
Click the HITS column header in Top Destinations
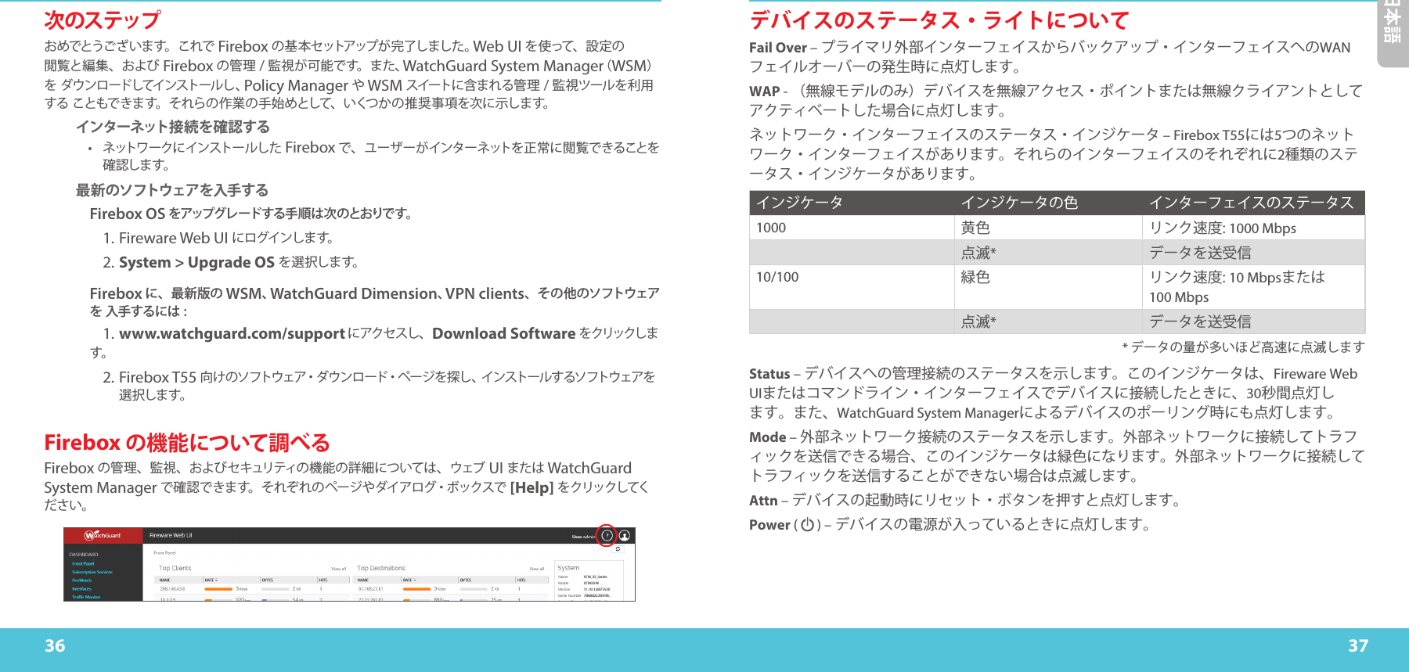point(521,580)
